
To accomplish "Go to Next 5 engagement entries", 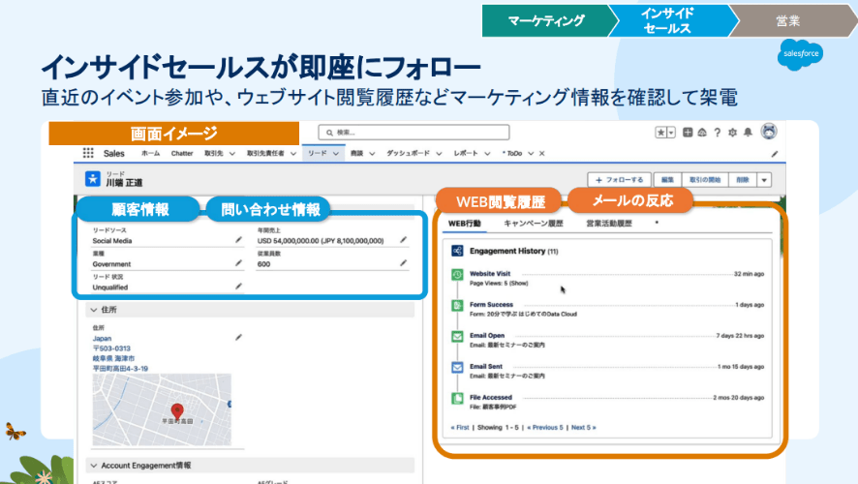I will click(x=583, y=427).
